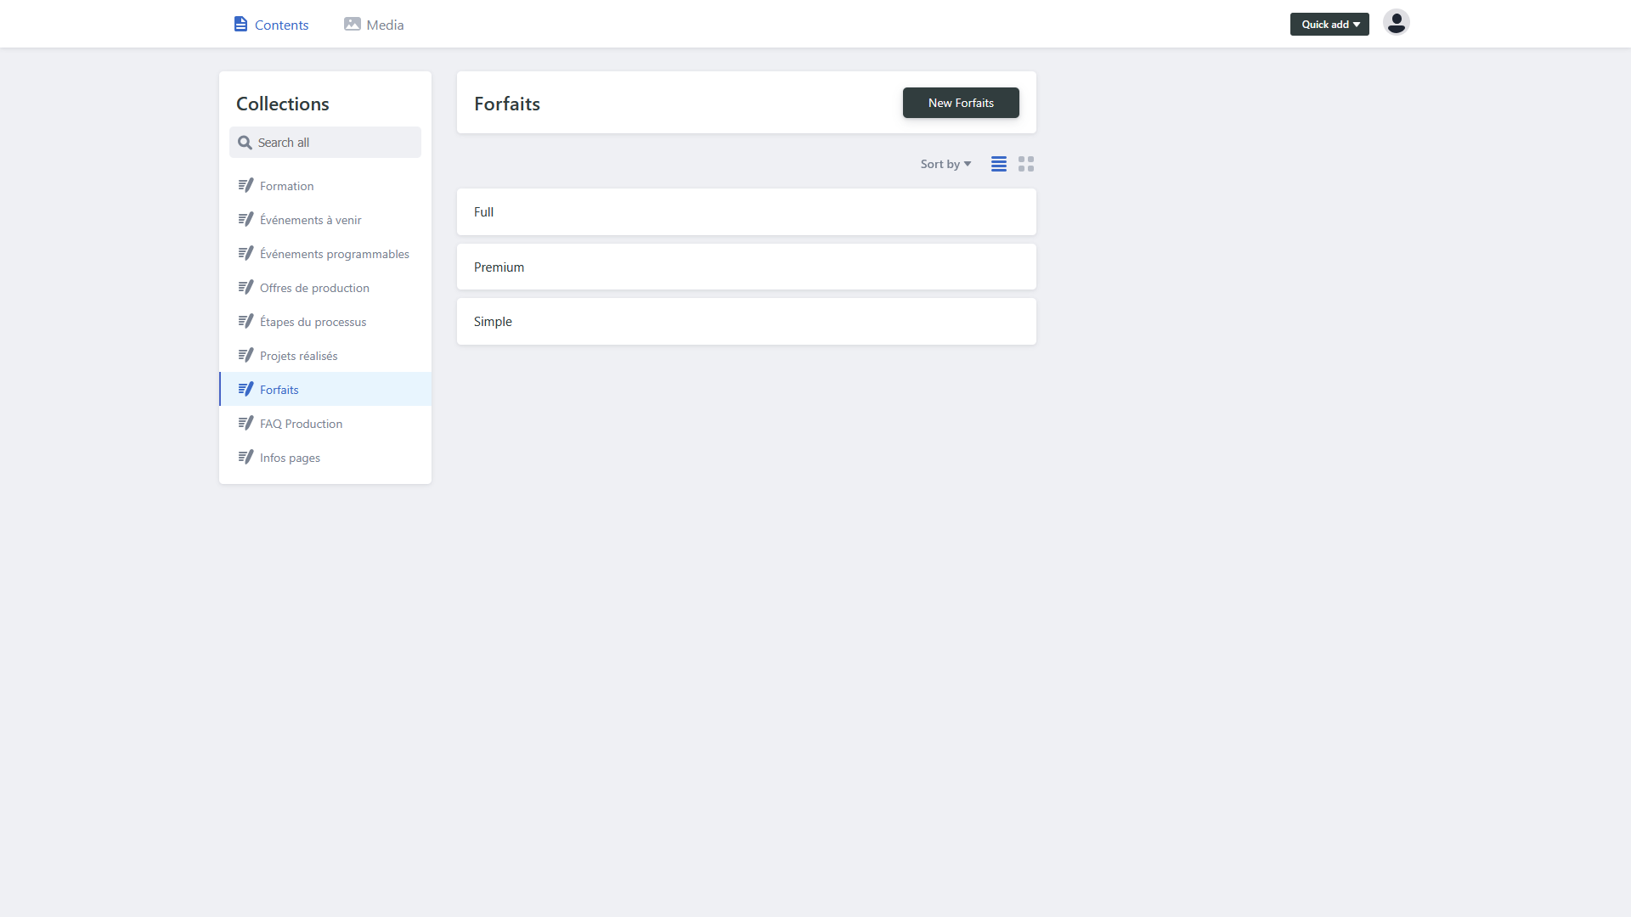
Task: Switch to grid view layout
Action: [1026, 164]
